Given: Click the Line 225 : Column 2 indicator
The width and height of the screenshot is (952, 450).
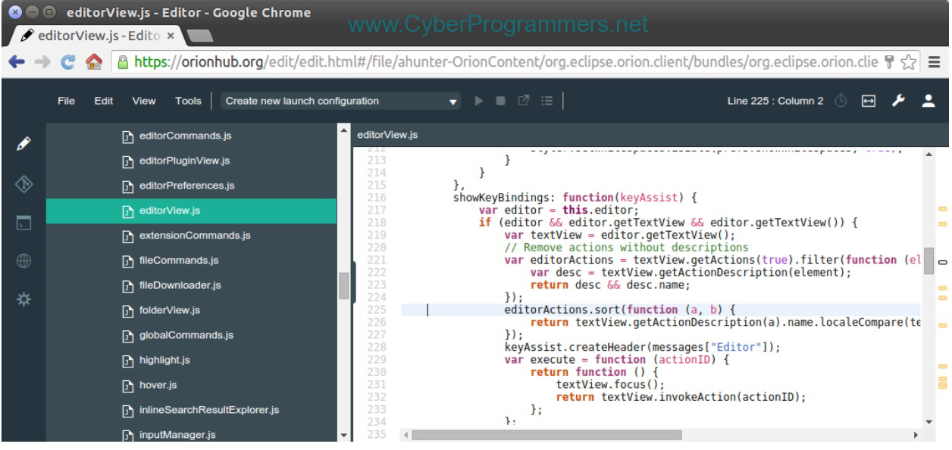Looking at the screenshot, I should click(775, 101).
